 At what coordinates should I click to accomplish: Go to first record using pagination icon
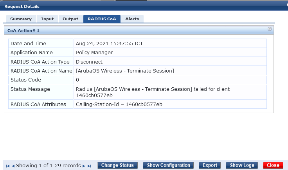coord(8,166)
